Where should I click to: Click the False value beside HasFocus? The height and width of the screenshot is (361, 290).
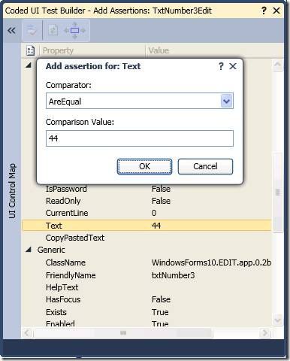click(161, 299)
